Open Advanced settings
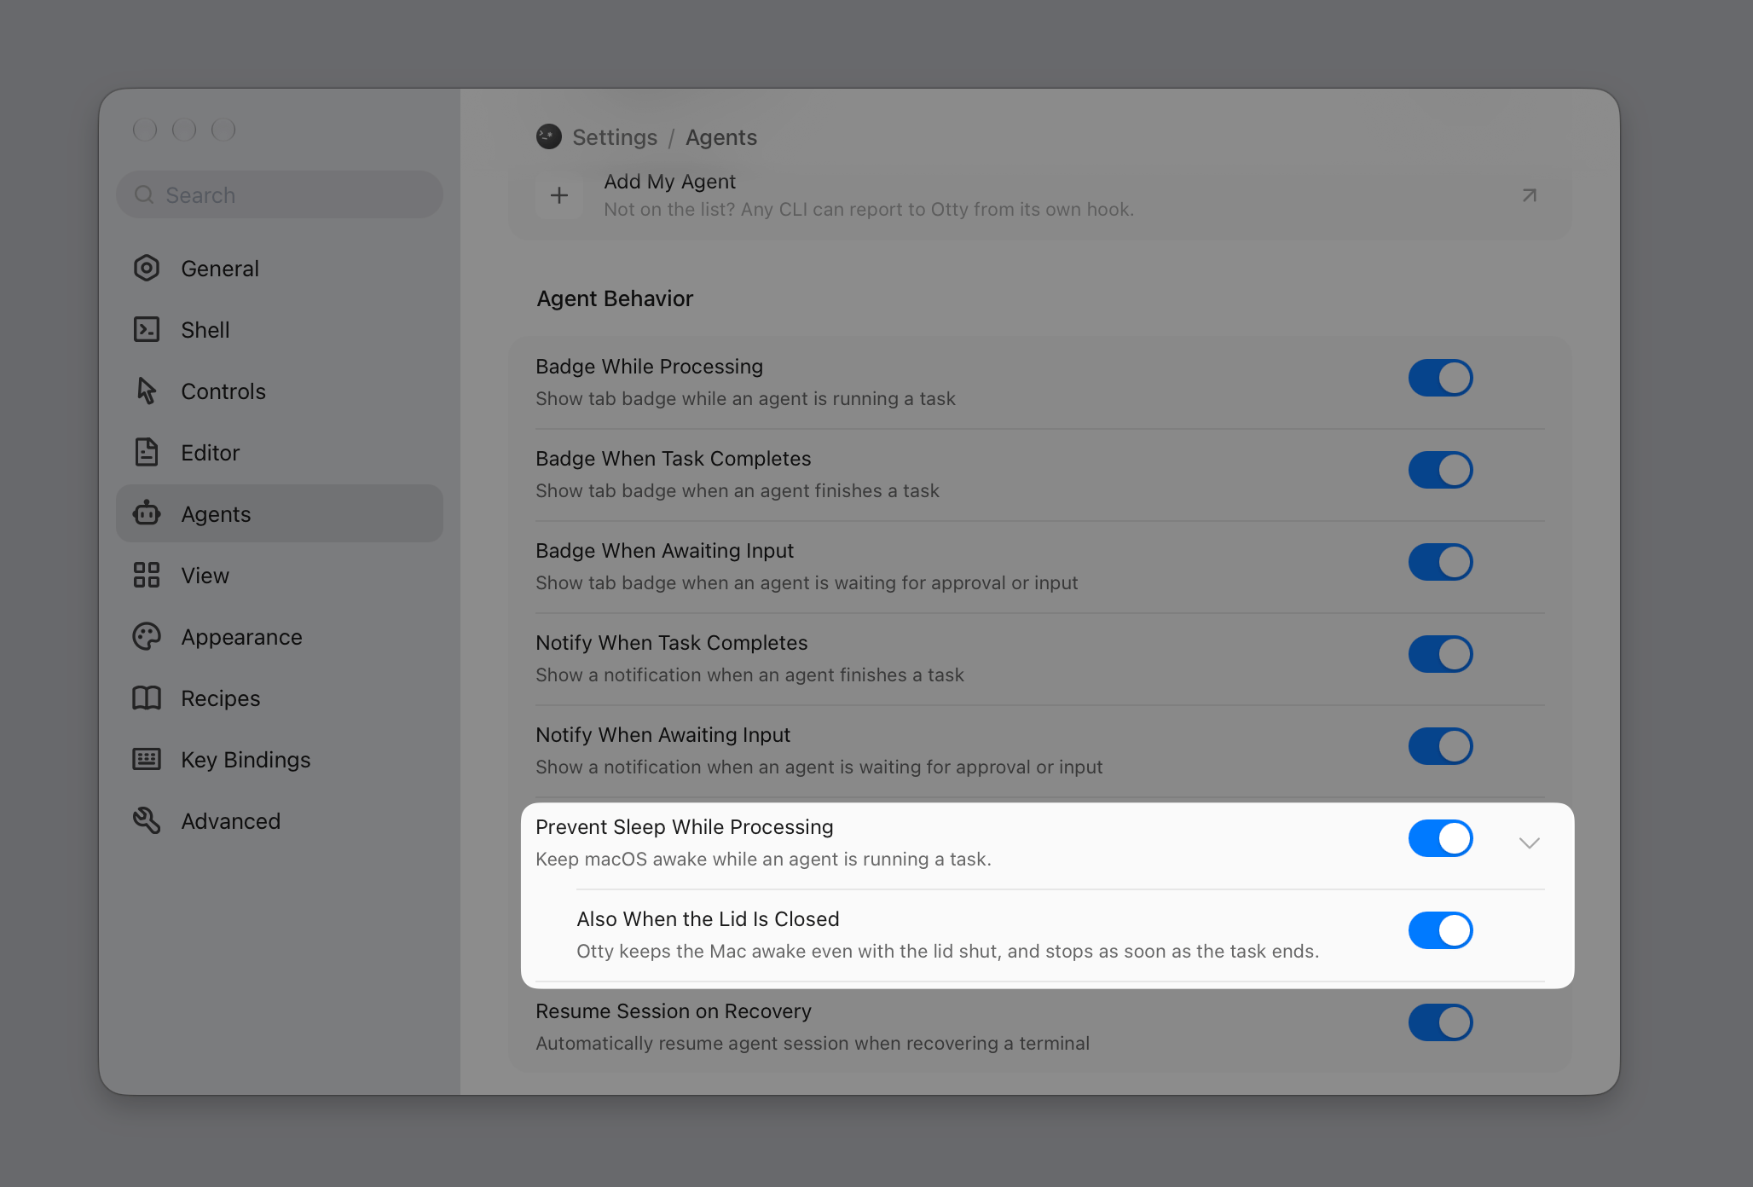The image size is (1753, 1187). [x=280, y=821]
